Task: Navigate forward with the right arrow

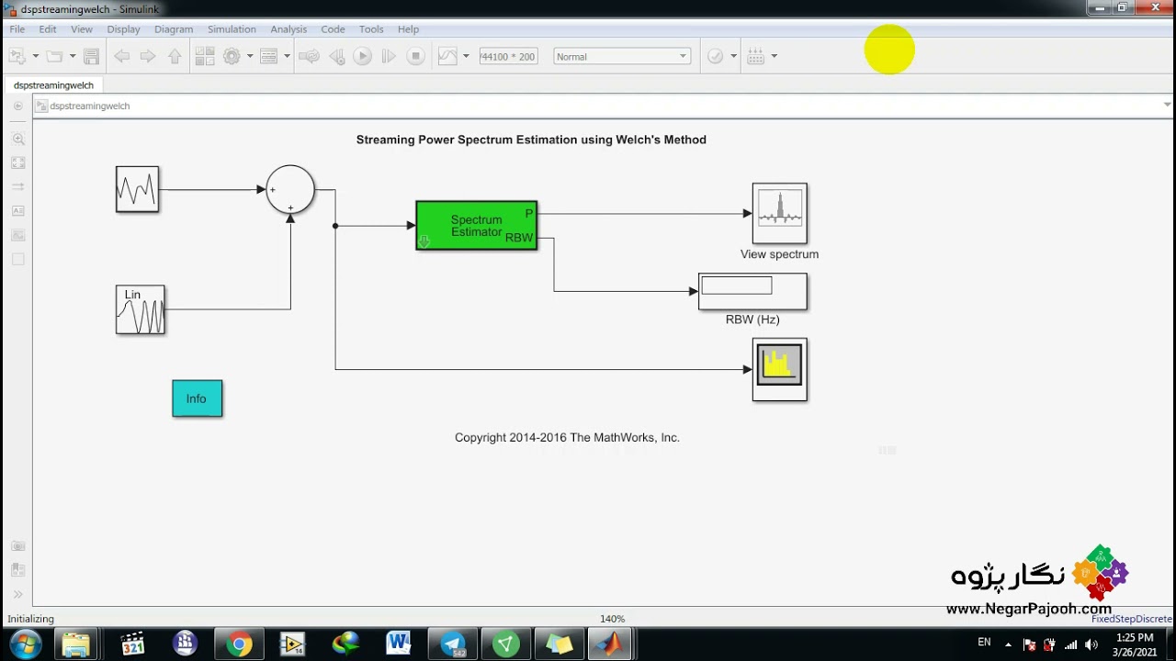Action: pyautogui.click(x=148, y=56)
